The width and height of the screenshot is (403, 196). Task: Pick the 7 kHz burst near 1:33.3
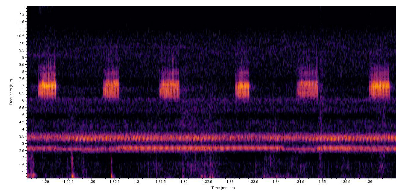tap(242, 85)
